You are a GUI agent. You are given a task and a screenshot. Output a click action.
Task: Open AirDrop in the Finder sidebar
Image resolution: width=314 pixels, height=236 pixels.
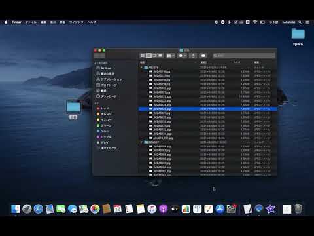pos(103,68)
